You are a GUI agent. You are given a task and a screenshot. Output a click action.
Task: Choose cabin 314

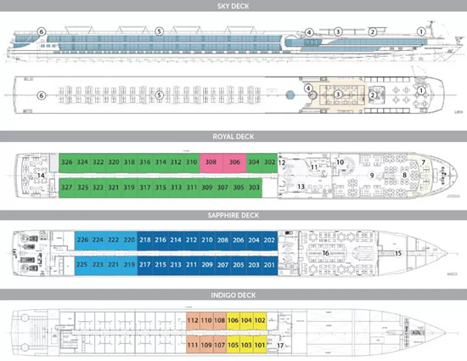160,162
